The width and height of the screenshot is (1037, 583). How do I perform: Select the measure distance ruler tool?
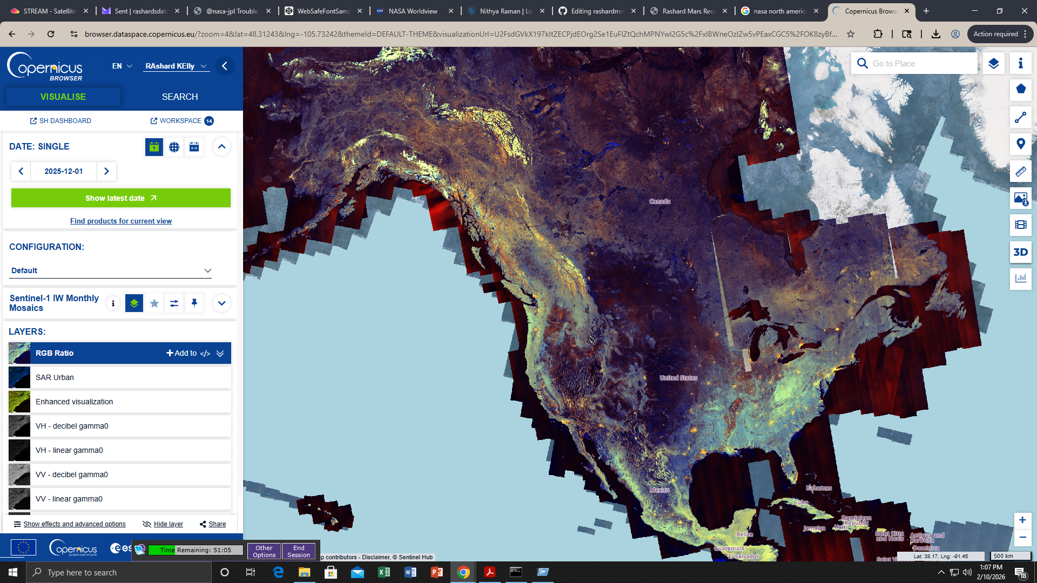pos(1020,171)
